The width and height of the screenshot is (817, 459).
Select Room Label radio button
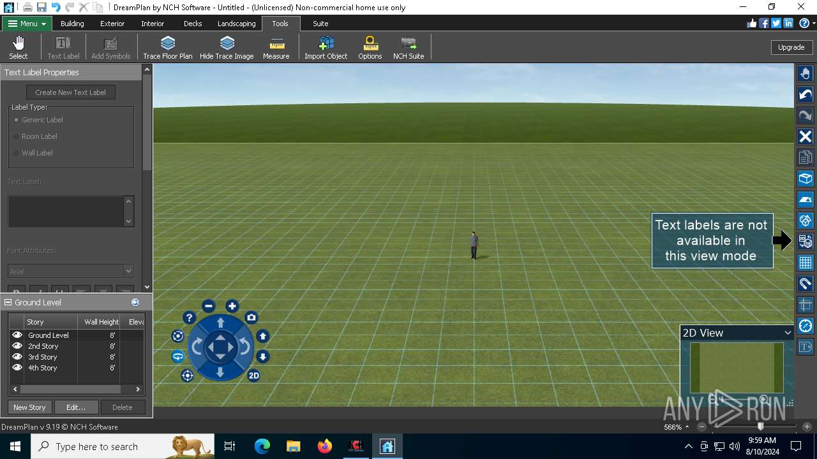[17, 136]
